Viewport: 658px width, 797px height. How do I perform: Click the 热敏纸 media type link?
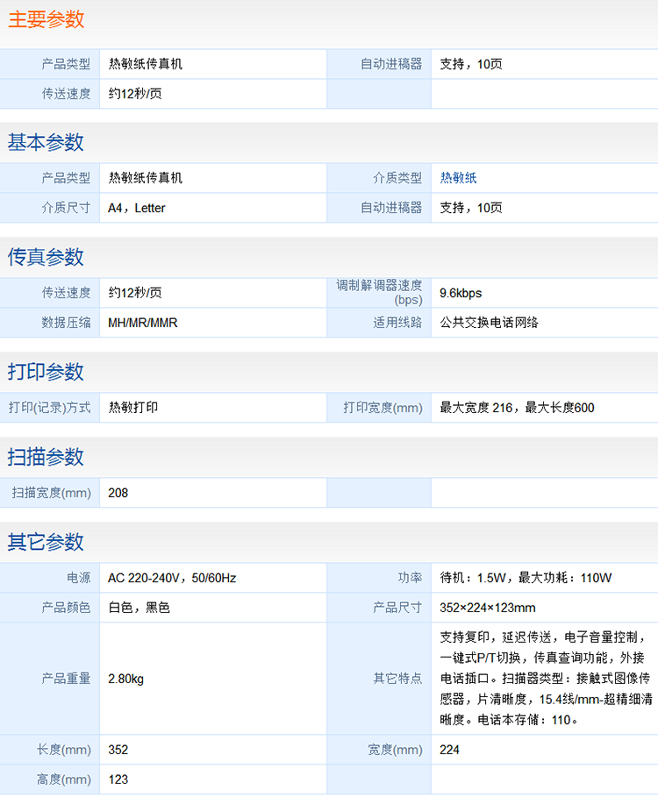(458, 178)
